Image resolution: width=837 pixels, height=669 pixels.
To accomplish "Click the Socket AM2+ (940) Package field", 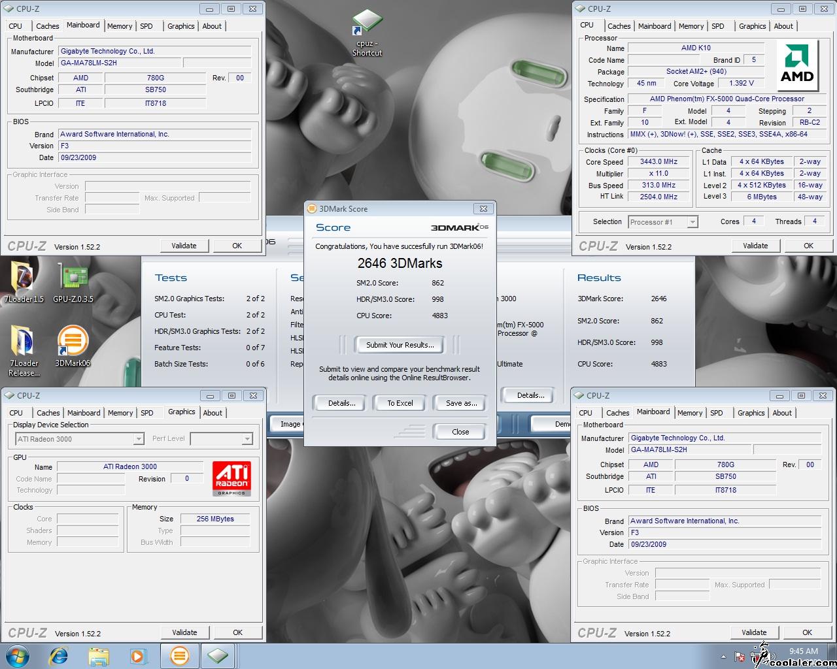I will [x=696, y=71].
